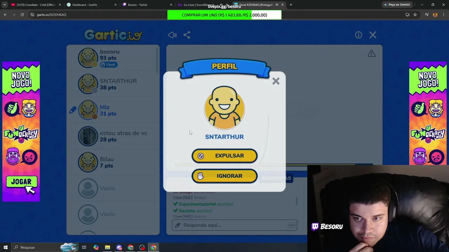Open Task View on the taskbar

(x=84, y=247)
